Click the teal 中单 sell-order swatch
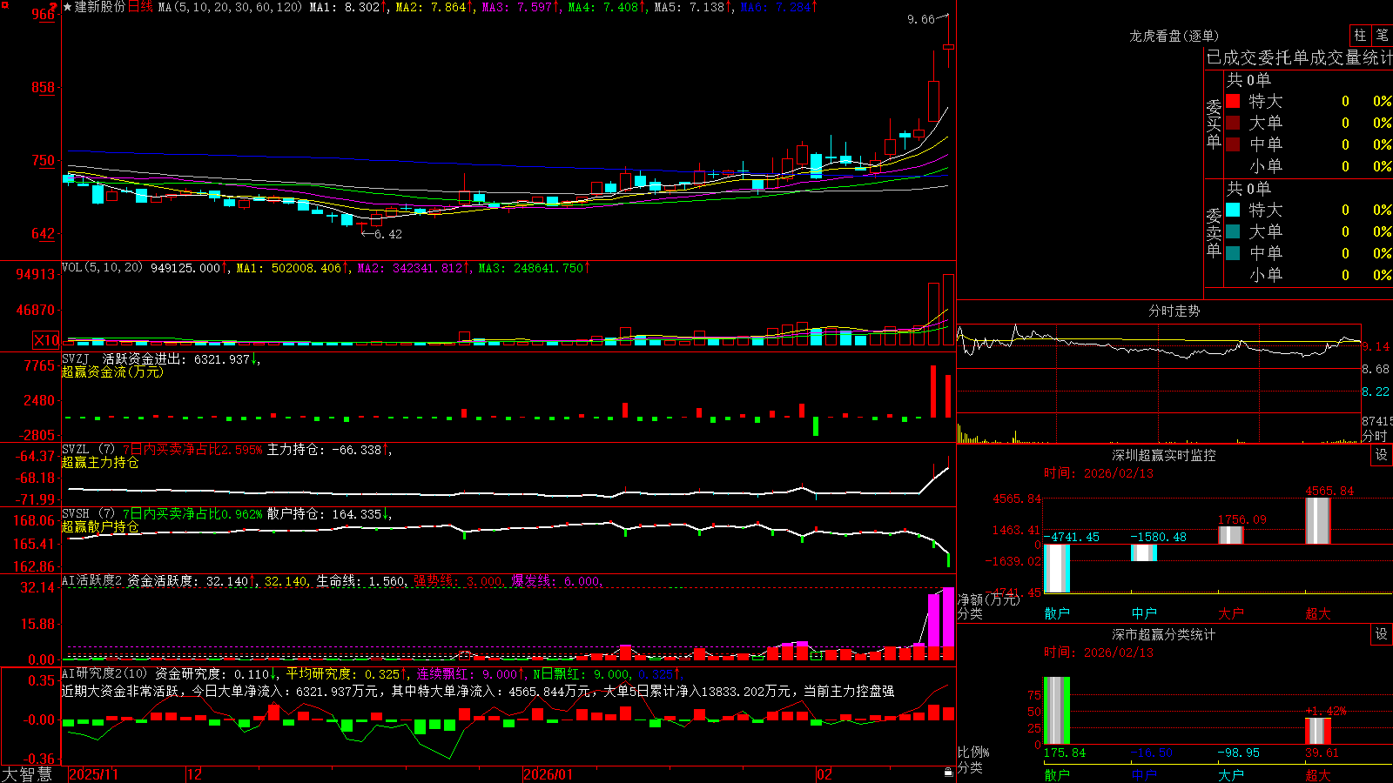This screenshot has height=783, width=1393. click(x=1233, y=253)
